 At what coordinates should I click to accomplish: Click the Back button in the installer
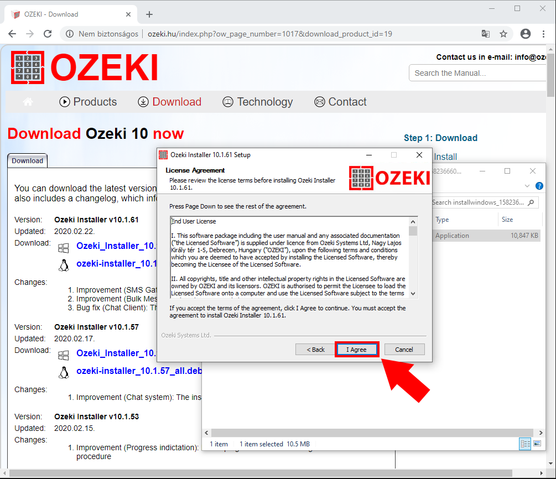coord(315,350)
